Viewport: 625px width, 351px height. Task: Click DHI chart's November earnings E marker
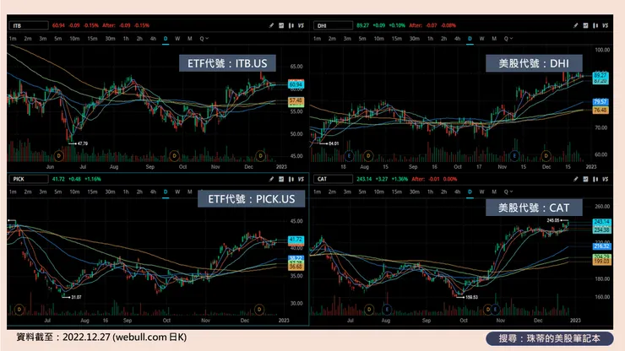point(514,156)
